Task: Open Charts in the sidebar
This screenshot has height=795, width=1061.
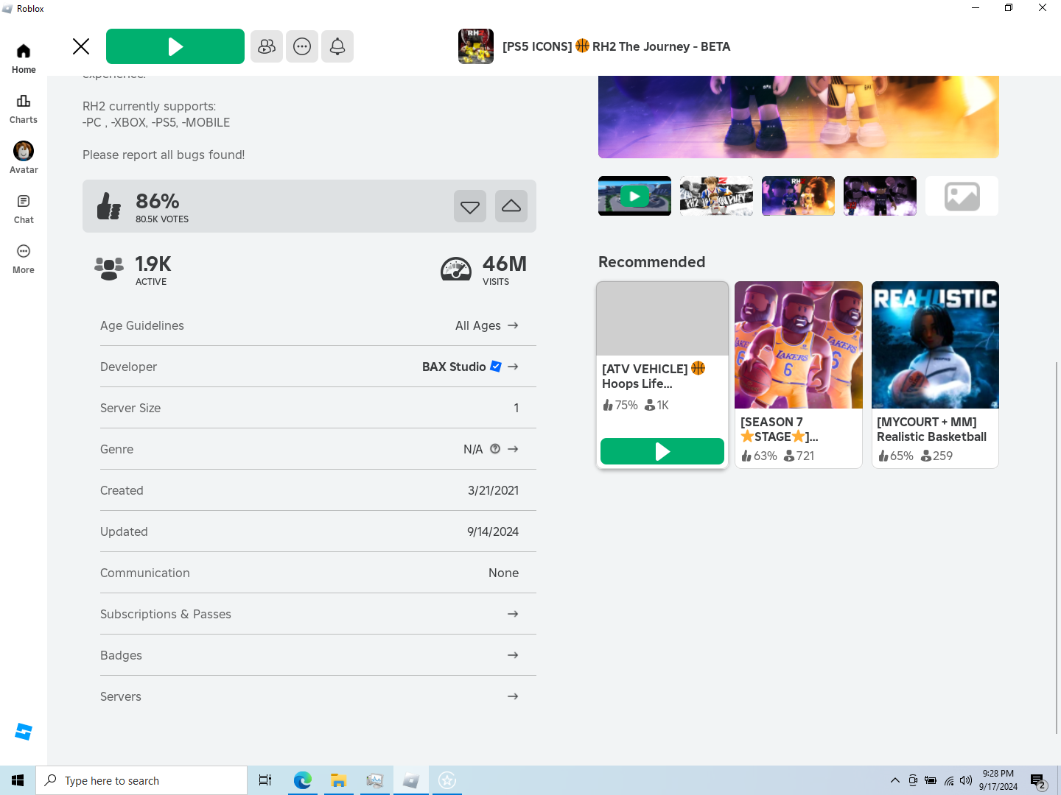Action: (x=24, y=109)
